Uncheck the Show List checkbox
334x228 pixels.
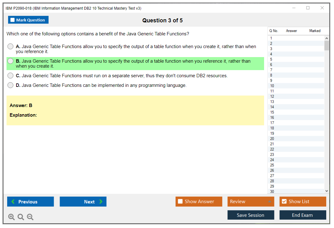tap(284, 202)
